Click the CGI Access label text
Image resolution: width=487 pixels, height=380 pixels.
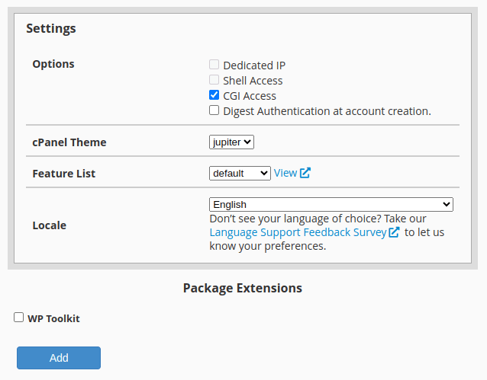pyautogui.click(x=250, y=96)
